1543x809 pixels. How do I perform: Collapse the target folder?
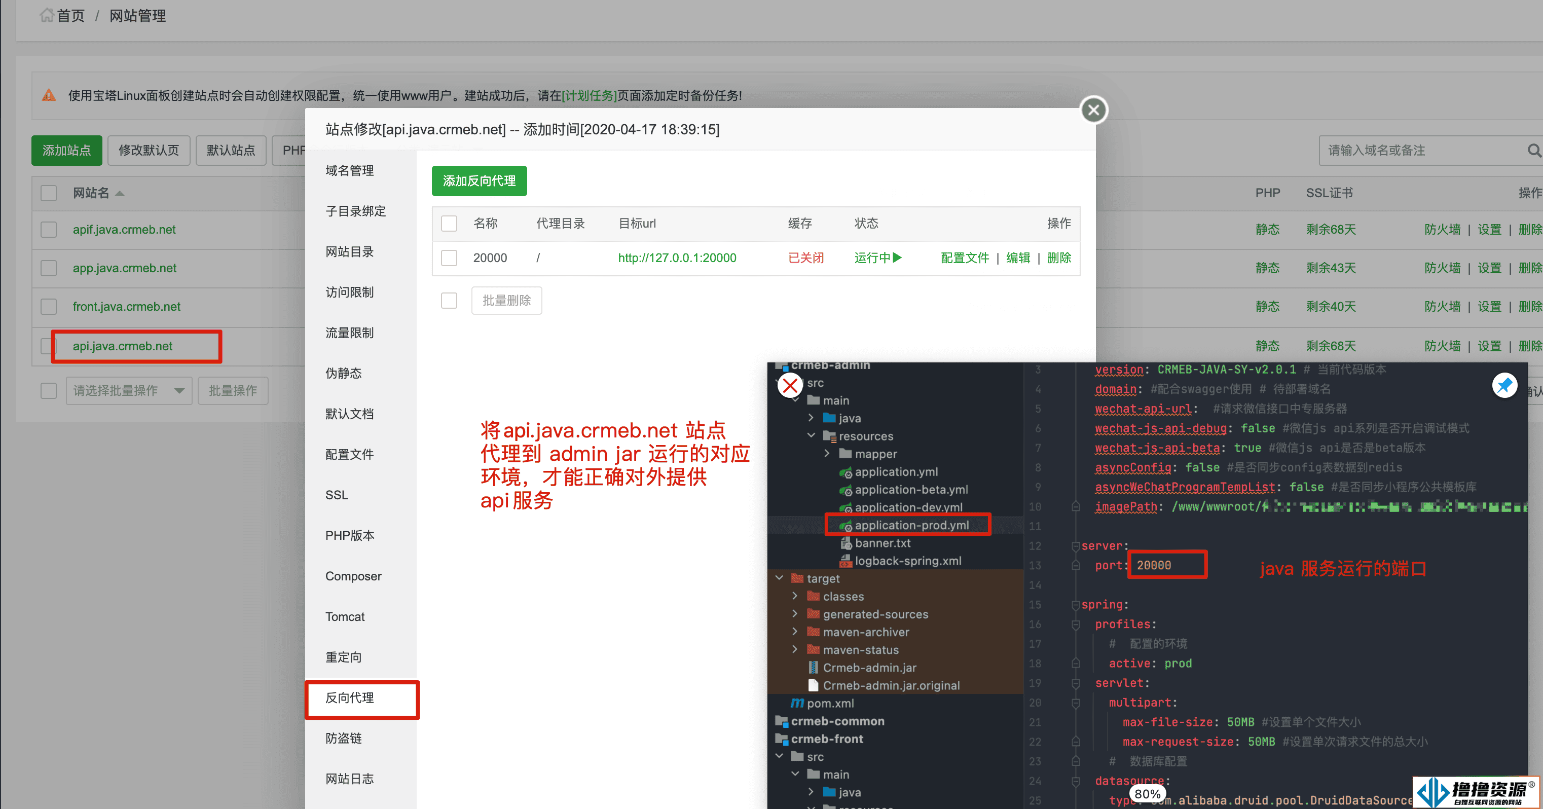pyautogui.click(x=779, y=578)
